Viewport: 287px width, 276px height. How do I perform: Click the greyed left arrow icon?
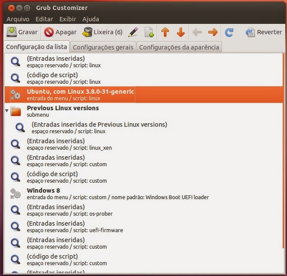pos(197,32)
